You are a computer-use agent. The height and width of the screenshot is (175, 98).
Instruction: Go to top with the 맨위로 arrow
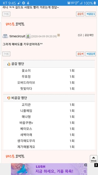coord(94,159)
